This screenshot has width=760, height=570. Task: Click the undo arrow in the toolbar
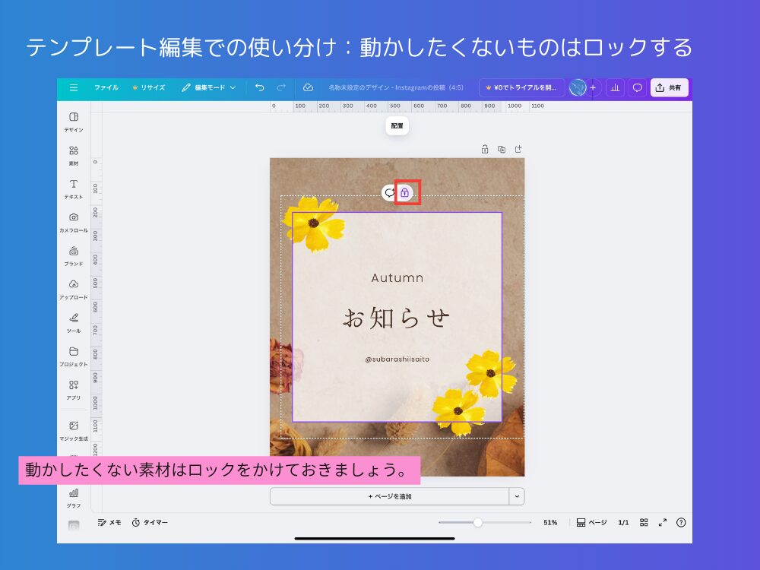click(260, 87)
